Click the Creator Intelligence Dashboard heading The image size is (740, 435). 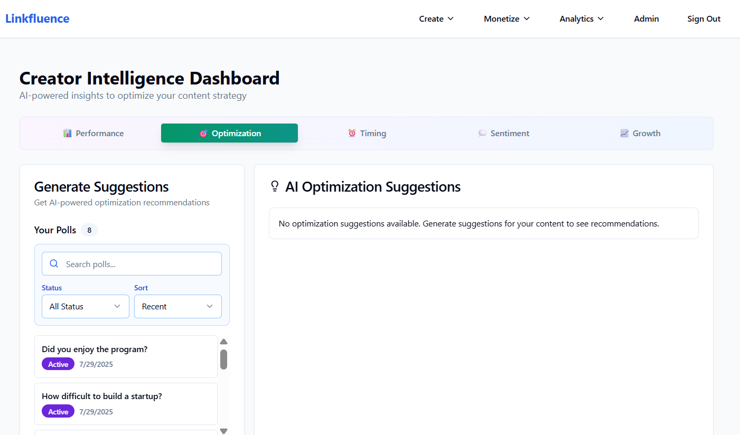coord(149,78)
